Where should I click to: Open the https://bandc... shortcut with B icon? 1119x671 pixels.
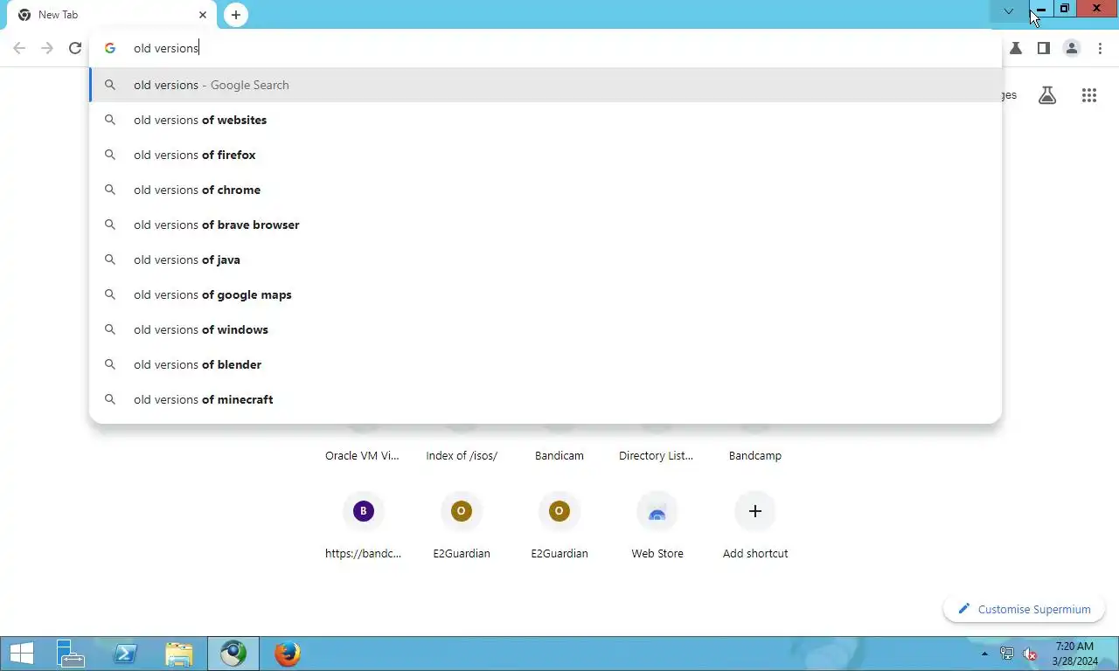click(364, 511)
